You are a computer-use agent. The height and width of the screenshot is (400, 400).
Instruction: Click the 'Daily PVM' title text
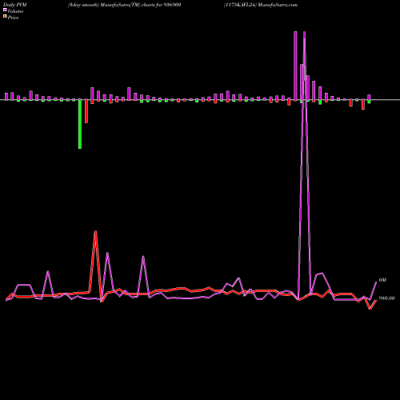coord(15,5)
